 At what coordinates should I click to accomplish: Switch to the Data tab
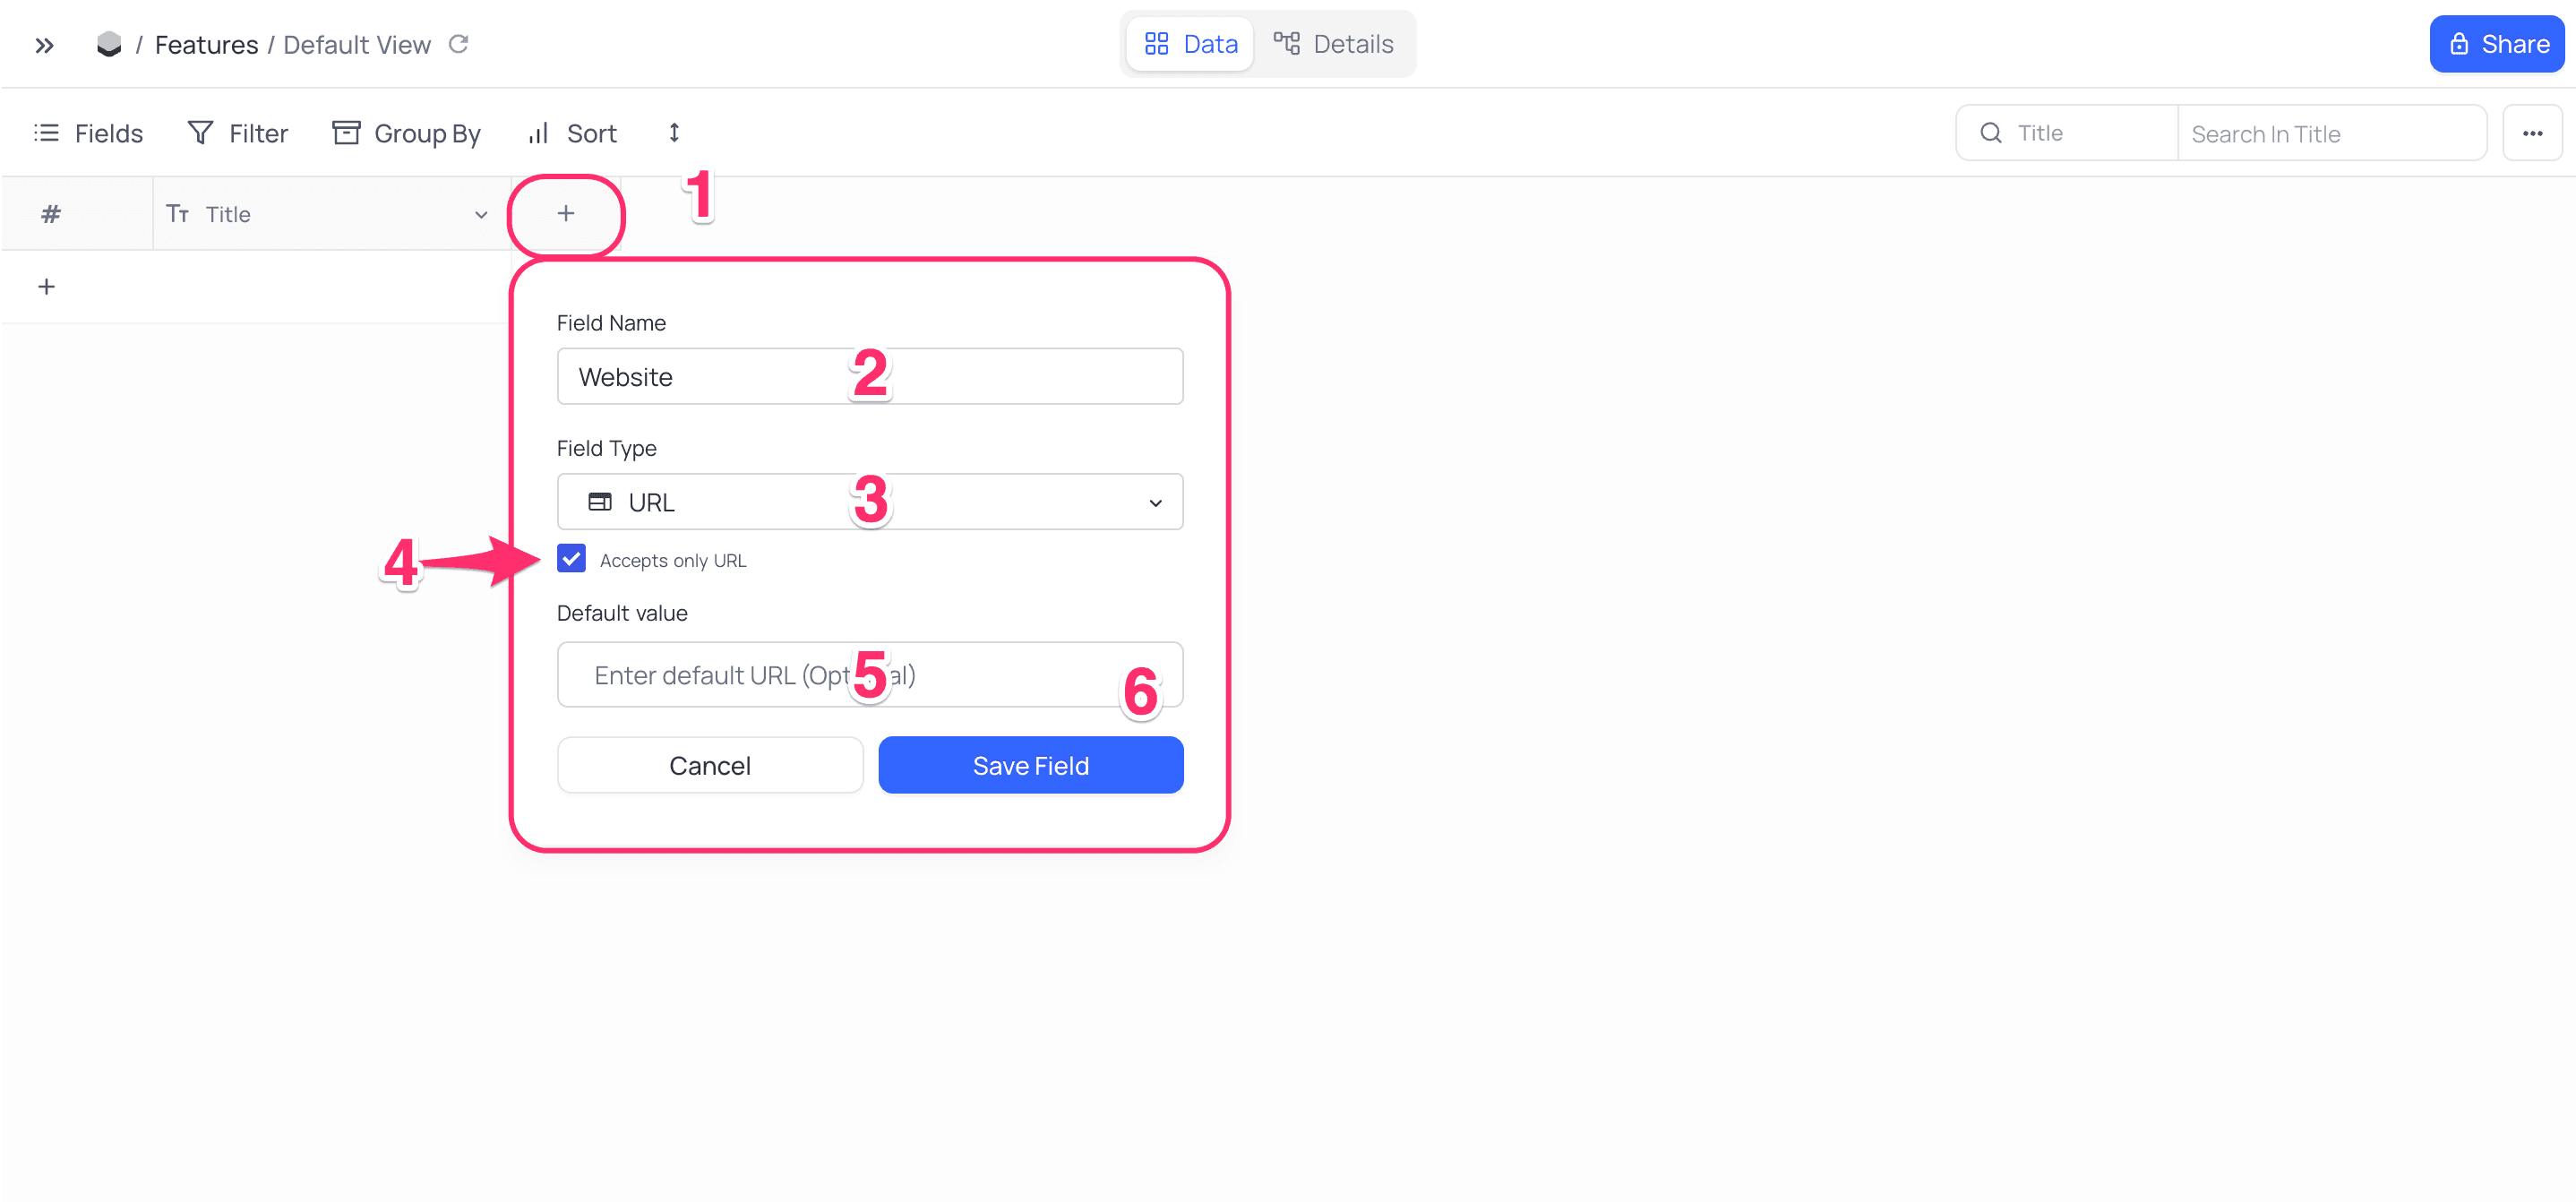click(1190, 44)
